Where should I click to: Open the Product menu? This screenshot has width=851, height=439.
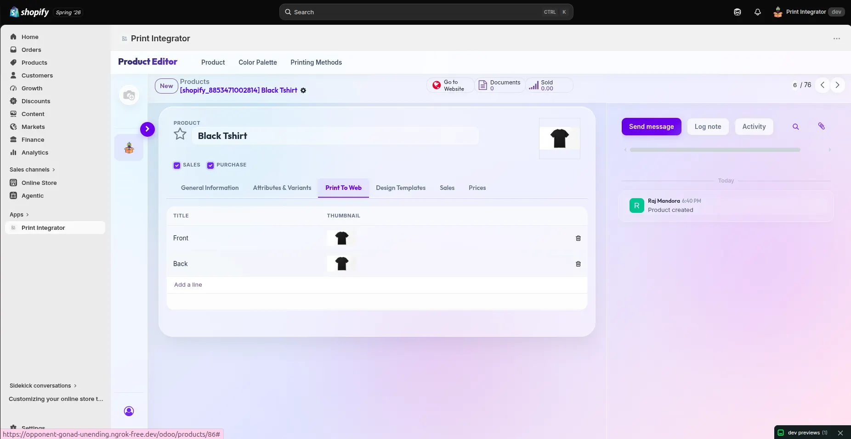click(x=213, y=62)
